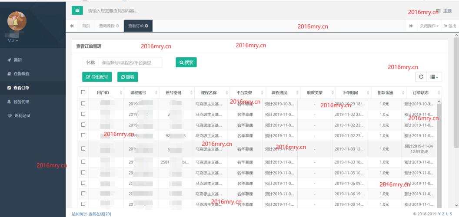Image resolution: width=459 pixels, height=217 pixels.
Task: Click the 重看 button
Action: pyautogui.click(x=128, y=77)
